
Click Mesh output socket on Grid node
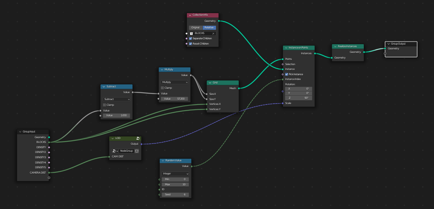coord(239,88)
